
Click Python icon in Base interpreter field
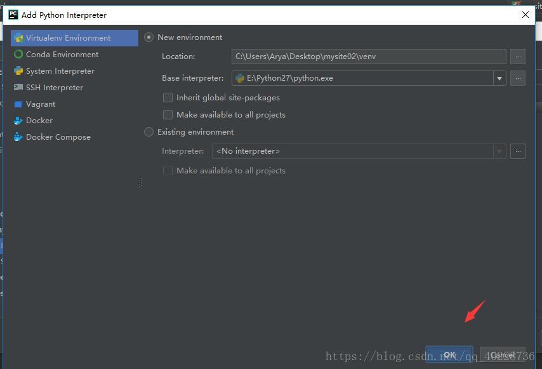coord(240,78)
